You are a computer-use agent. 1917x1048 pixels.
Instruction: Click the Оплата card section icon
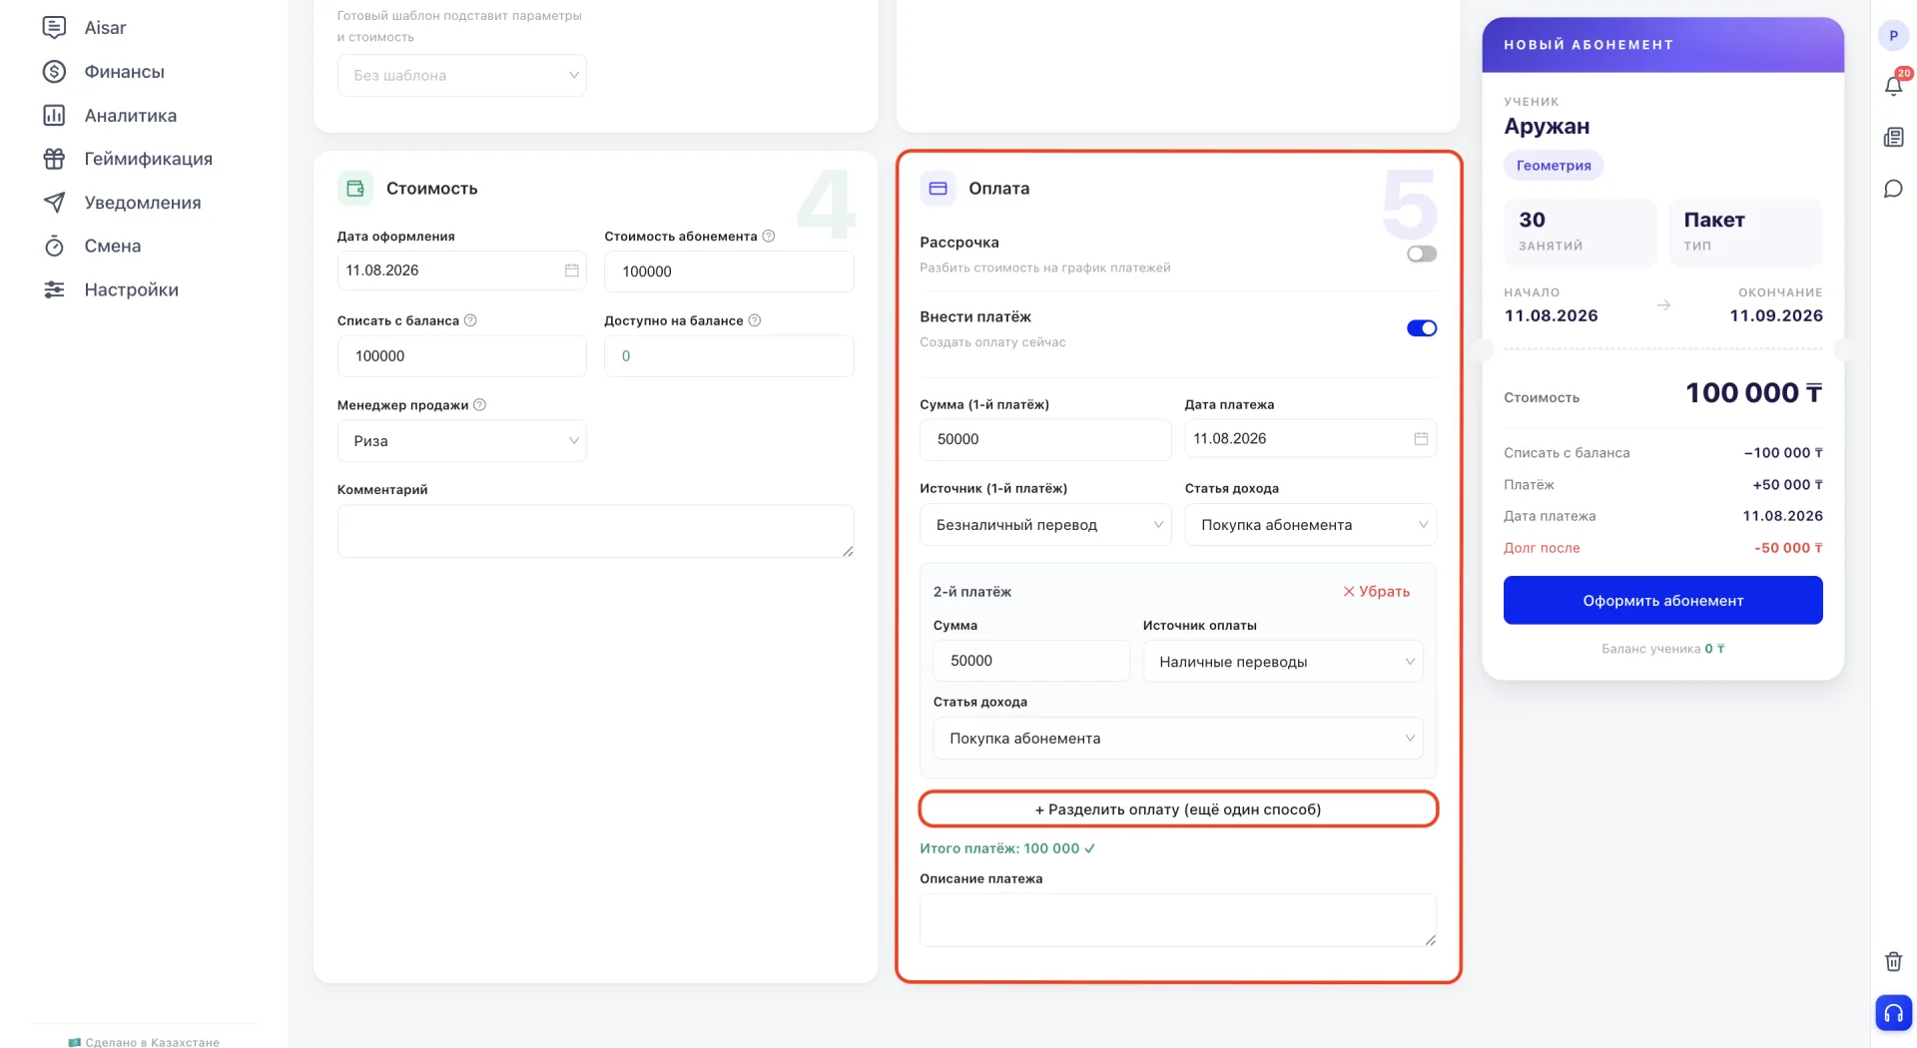click(x=938, y=189)
